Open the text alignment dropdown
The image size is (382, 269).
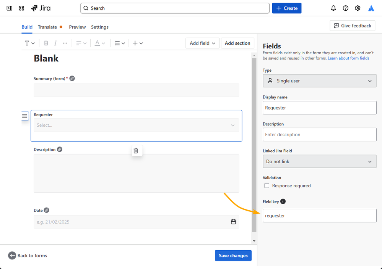[81, 43]
